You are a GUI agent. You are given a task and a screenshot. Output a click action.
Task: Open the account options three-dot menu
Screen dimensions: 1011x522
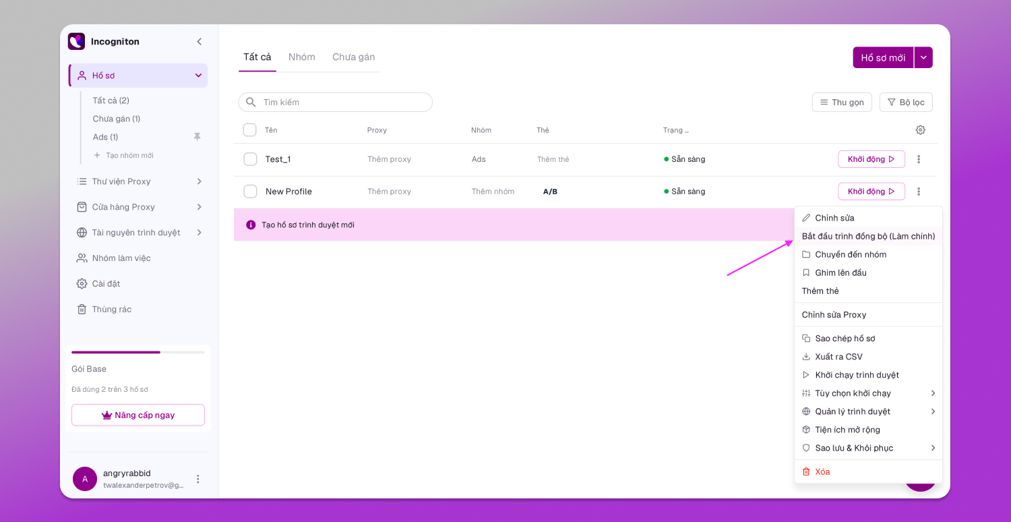198,479
